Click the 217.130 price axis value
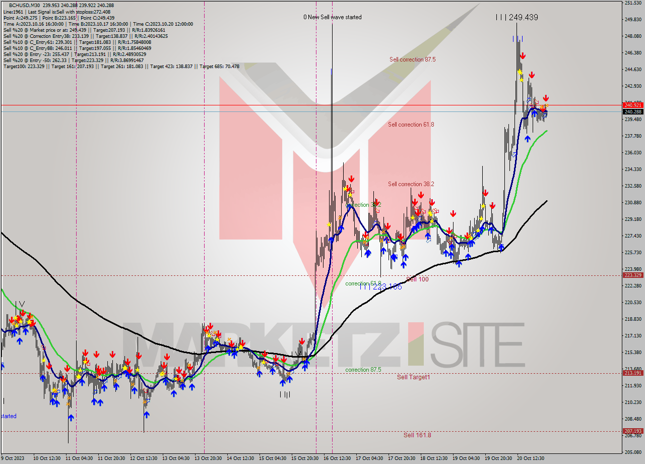Viewport: 645px width, 464px height. pos(633,336)
